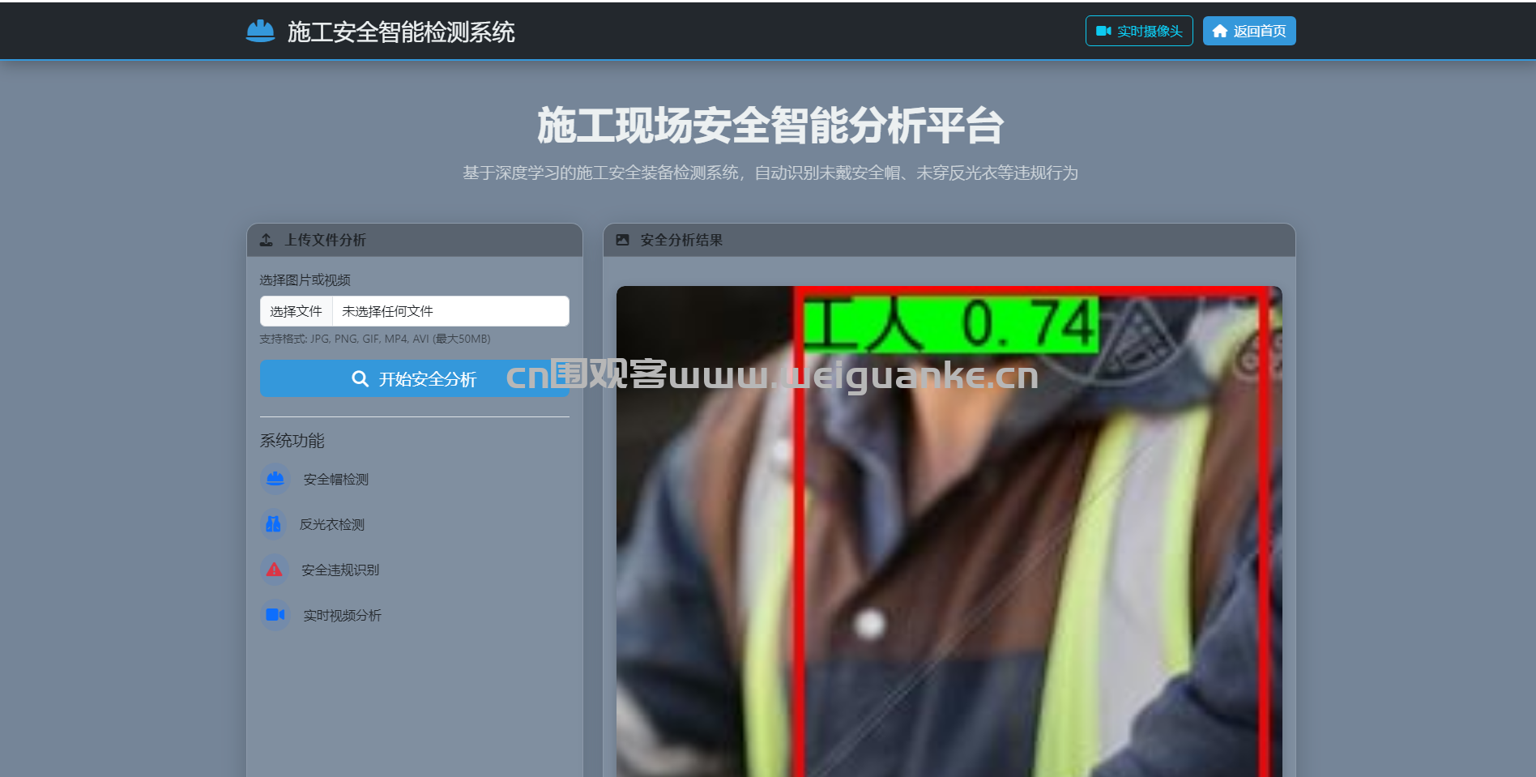Click the 选择图片或视频 label
Screen dimensions: 1536x777
305,280
